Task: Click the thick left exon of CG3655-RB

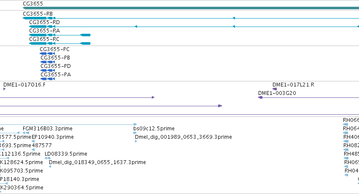Action: (35, 18)
